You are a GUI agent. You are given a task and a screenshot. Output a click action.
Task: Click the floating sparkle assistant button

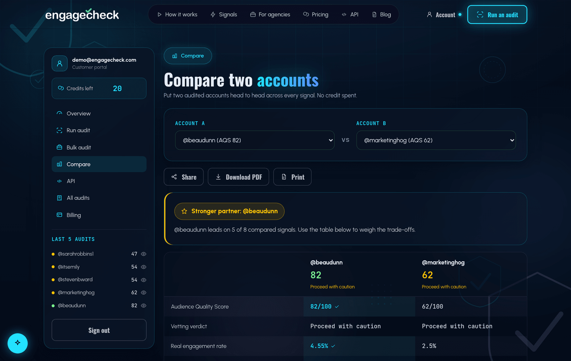click(18, 343)
